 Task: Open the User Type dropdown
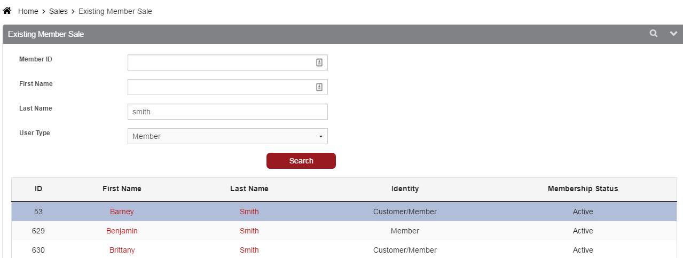click(227, 136)
